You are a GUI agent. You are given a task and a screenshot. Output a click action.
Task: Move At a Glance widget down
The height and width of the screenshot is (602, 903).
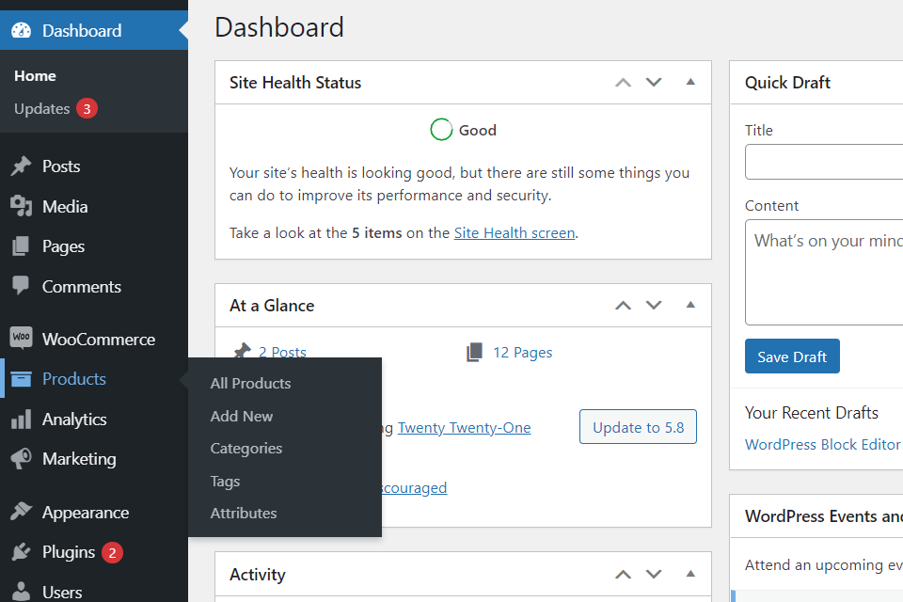point(654,306)
